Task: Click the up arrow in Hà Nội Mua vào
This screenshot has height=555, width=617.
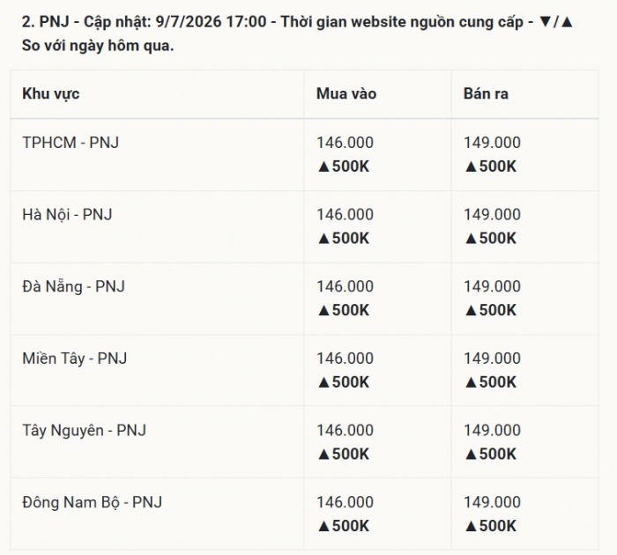Action: [x=323, y=239]
